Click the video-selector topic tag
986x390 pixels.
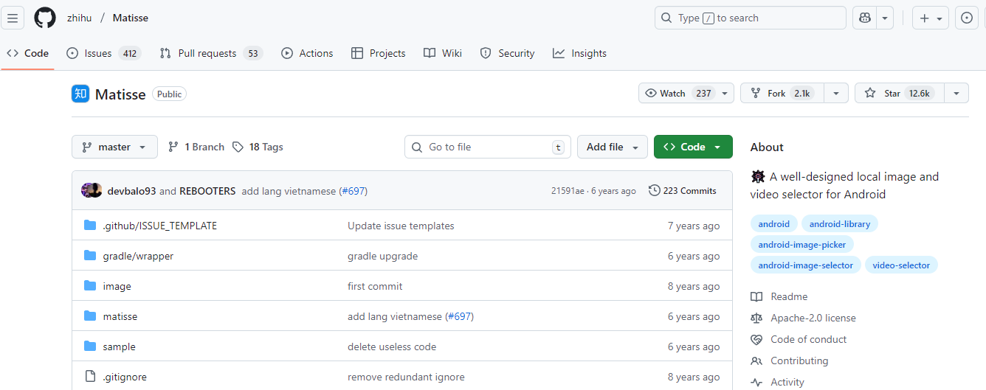[x=901, y=265]
